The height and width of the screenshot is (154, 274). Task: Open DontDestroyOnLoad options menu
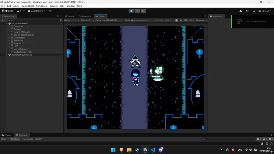click(x=61, y=55)
